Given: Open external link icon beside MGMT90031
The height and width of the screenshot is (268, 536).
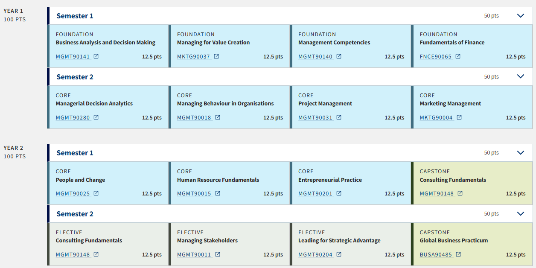Looking at the screenshot, I should click(x=339, y=117).
